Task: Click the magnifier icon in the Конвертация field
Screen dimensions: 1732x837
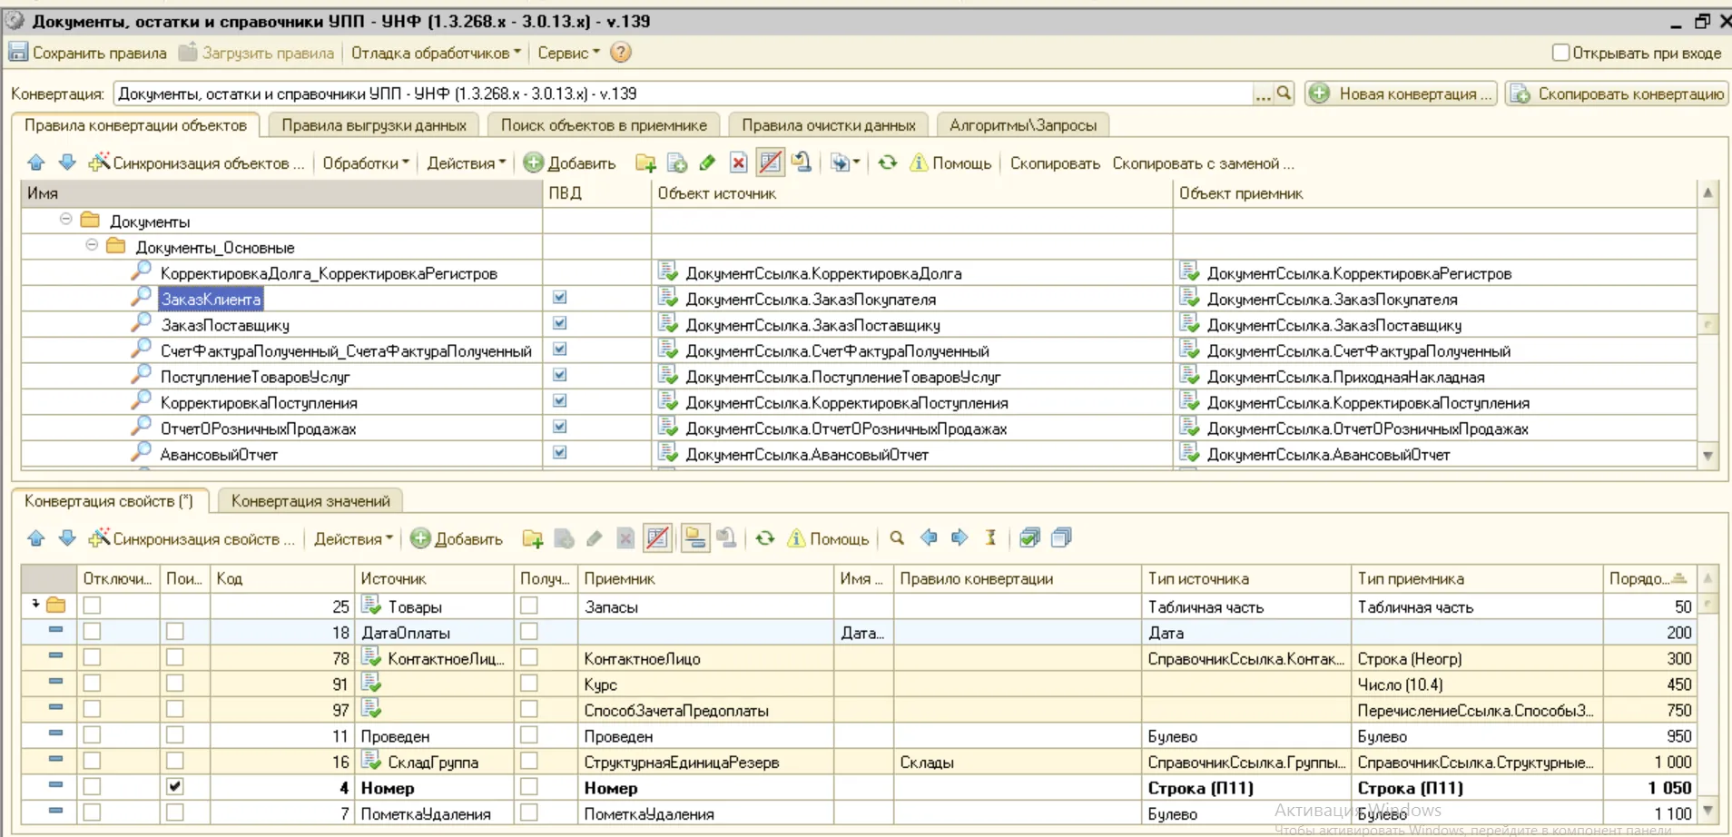Action: point(1284,93)
